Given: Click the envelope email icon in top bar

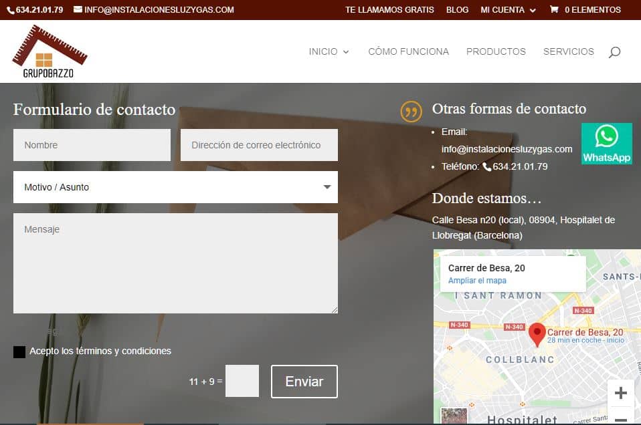Looking at the screenshot, I should pyautogui.click(x=78, y=10).
